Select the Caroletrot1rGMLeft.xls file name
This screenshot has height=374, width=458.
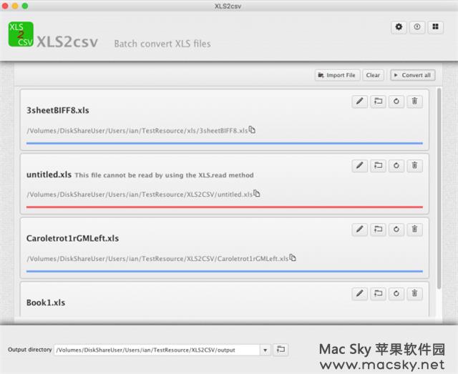tap(72, 238)
